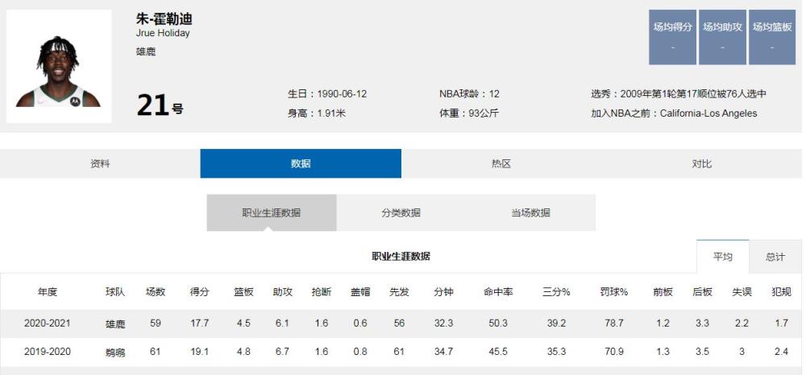The height and width of the screenshot is (375, 806).
Task: Click the 场均篮板 stat box
Action: point(772,37)
